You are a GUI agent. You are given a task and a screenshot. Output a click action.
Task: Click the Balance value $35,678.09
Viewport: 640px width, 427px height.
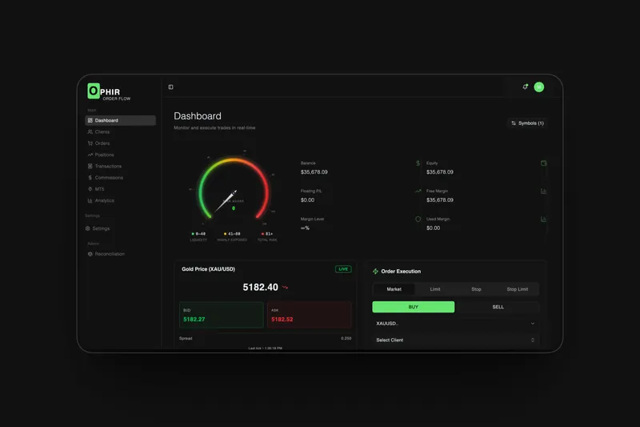[x=314, y=172]
